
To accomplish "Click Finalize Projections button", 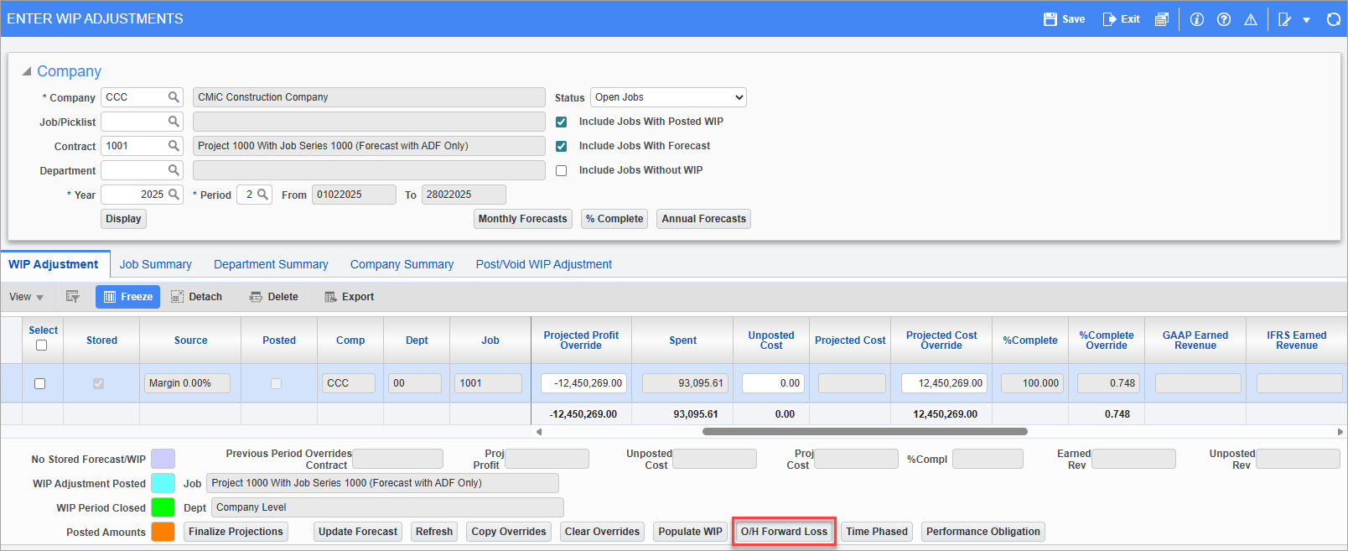I will click(x=236, y=532).
